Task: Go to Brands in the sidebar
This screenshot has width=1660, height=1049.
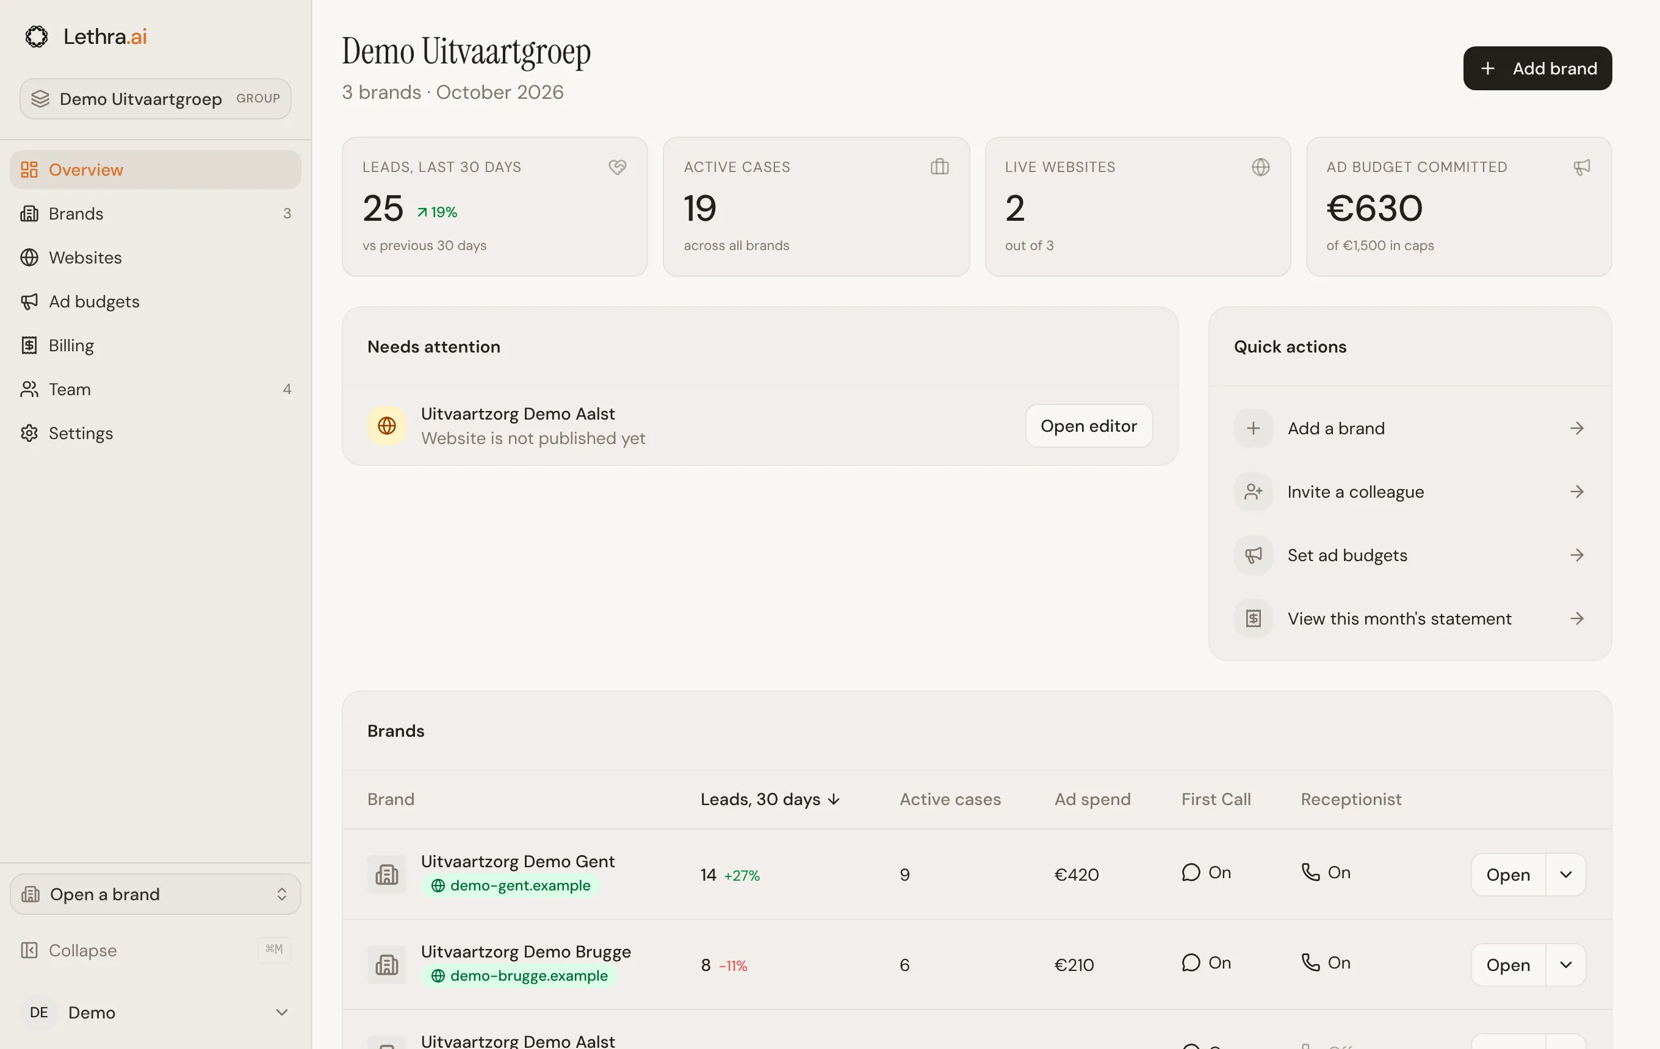Action: [156, 213]
